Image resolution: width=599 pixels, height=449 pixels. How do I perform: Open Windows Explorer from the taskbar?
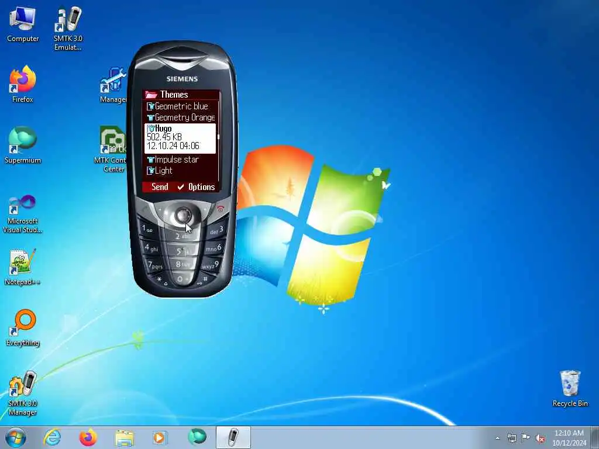(x=125, y=437)
